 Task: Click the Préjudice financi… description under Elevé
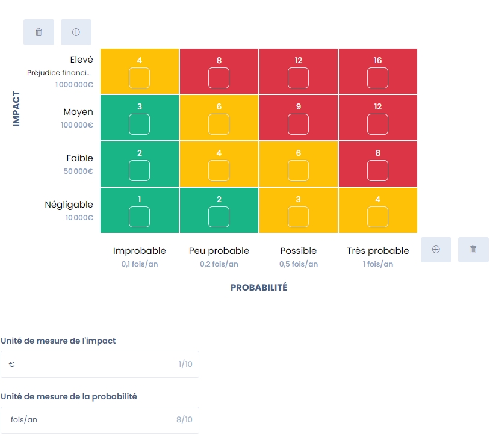coord(60,73)
